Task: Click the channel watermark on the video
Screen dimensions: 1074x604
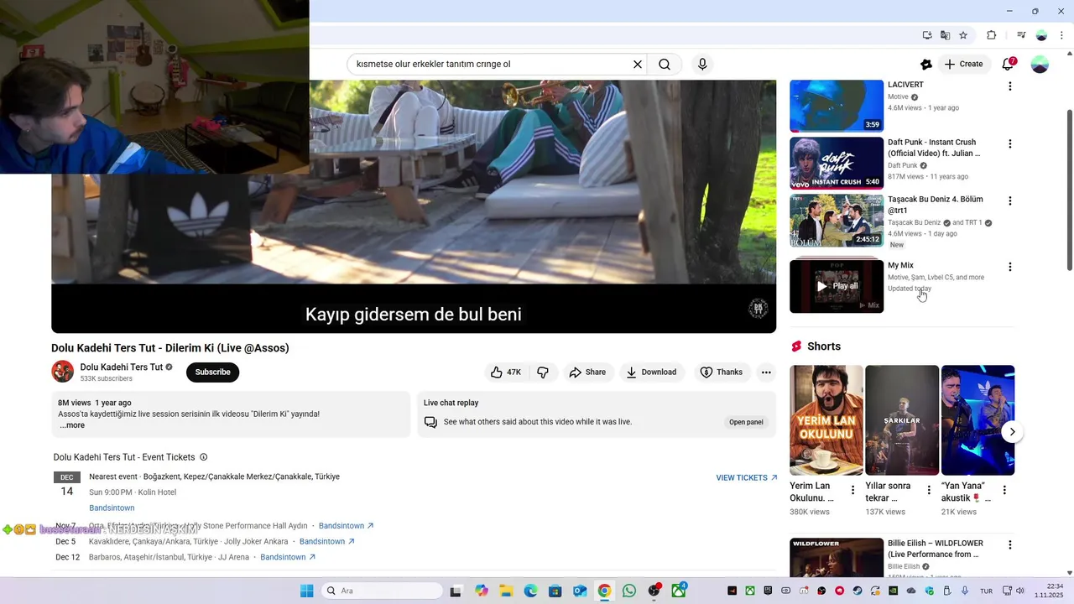Action: 758,308
